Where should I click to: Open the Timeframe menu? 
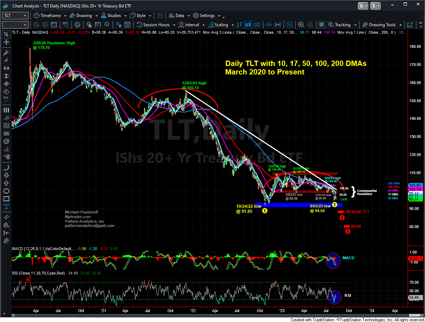50,16
